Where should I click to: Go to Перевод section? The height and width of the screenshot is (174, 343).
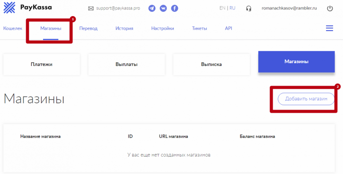tap(88, 28)
